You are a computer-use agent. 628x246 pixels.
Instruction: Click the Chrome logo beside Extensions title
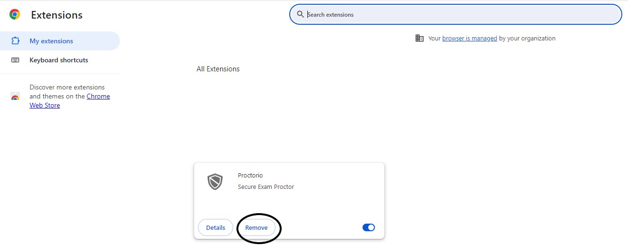click(x=15, y=15)
